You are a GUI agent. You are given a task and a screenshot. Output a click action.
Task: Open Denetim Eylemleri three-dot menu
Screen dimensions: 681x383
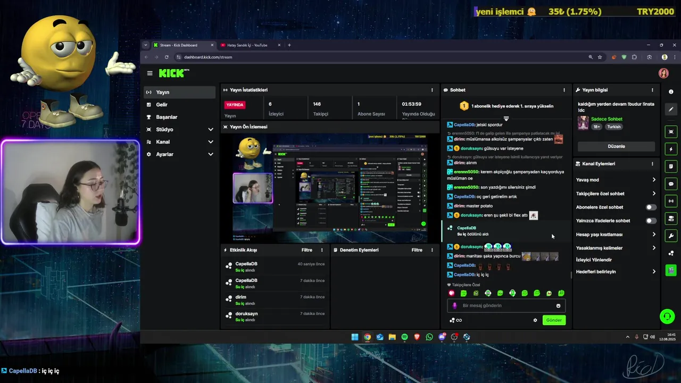click(x=431, y=250)
